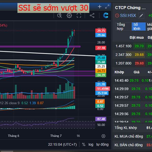Click the 50.00 RSI scale level
The width and height of the screenshot is (152, 152).
tap(101, 125)
